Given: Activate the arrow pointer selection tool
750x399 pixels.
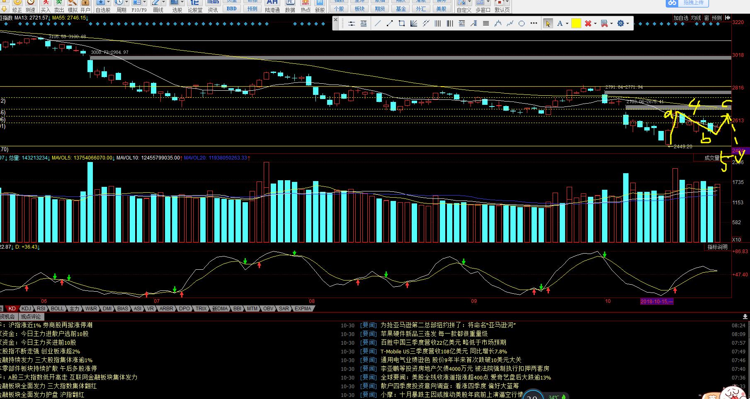Looking at the screenshot, I should [548, 24].
